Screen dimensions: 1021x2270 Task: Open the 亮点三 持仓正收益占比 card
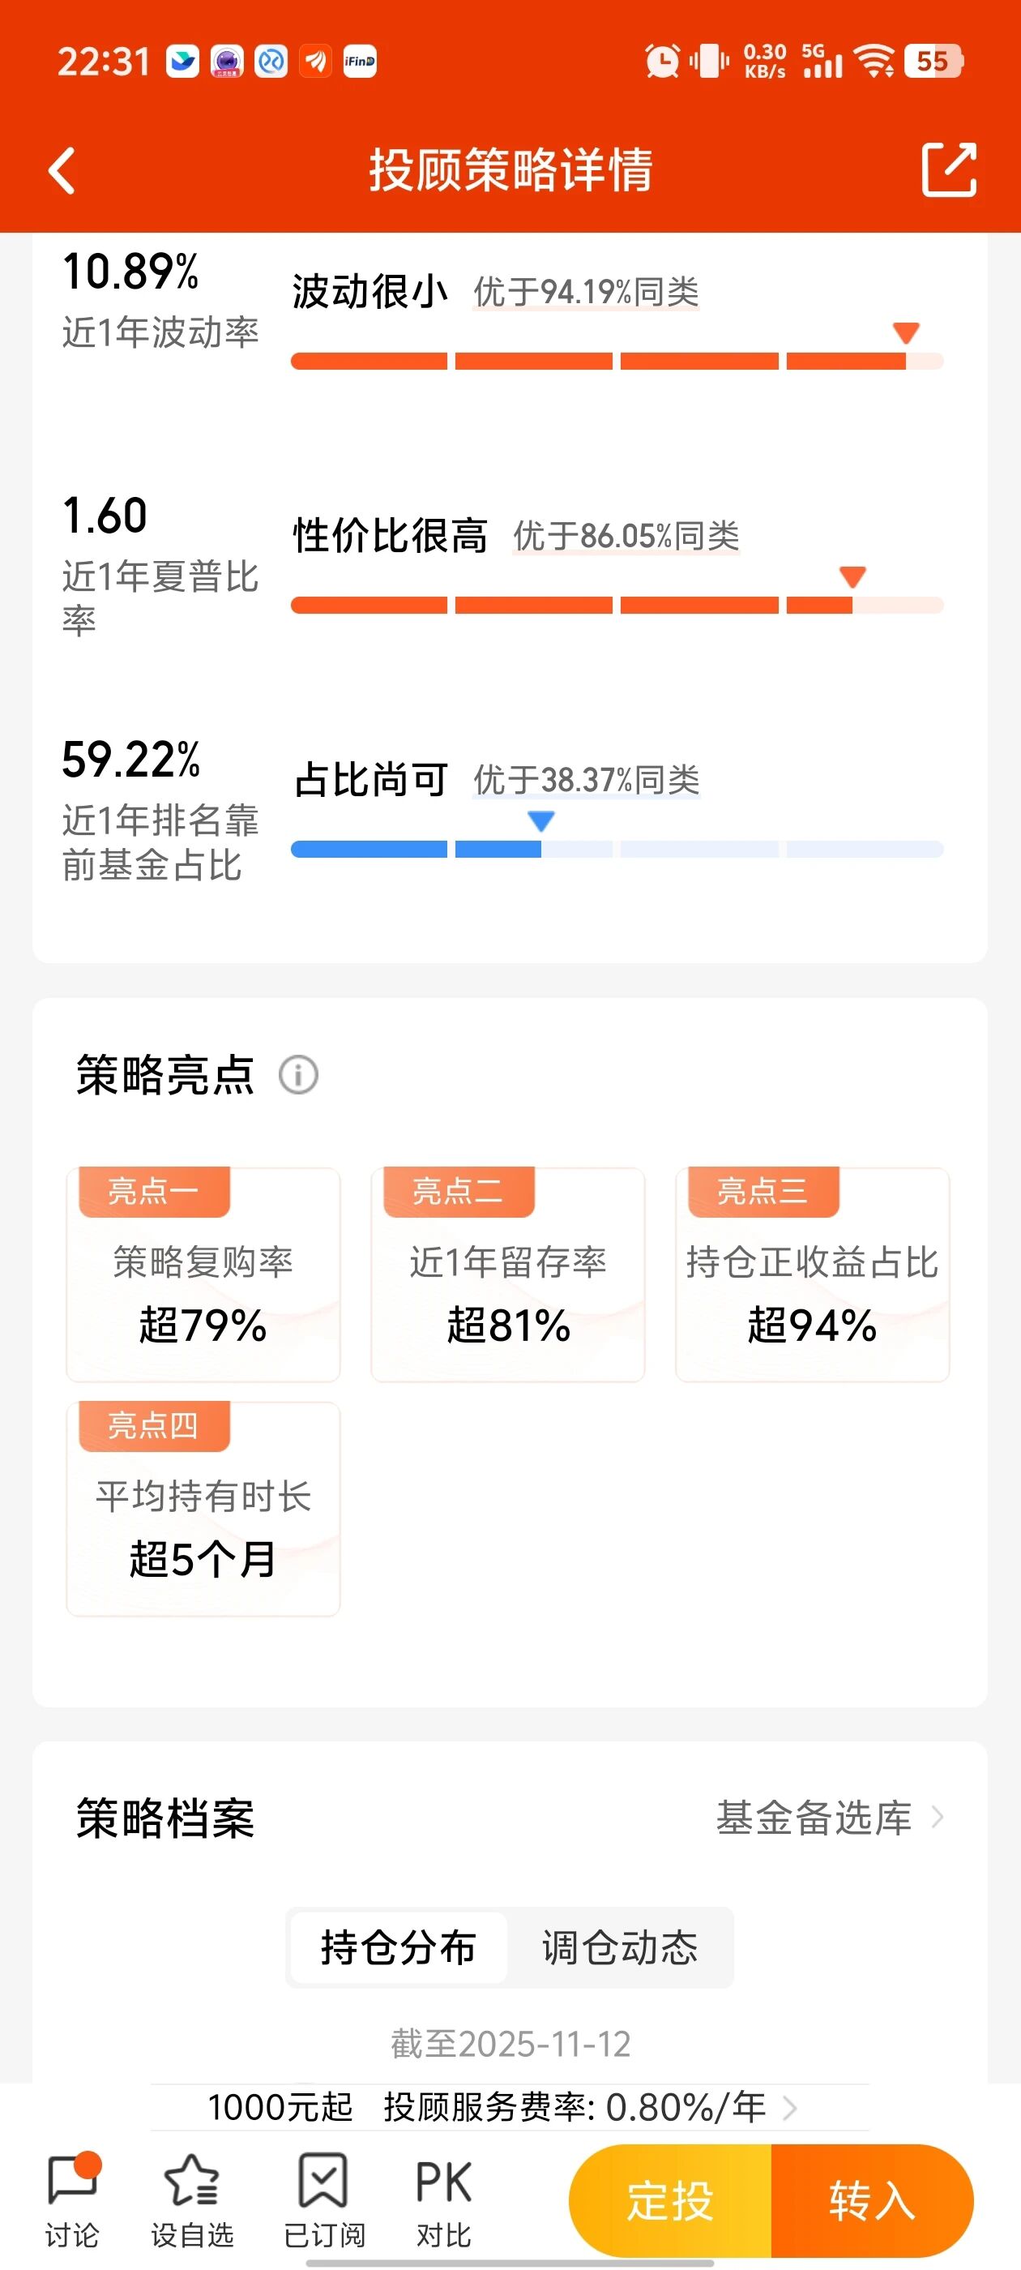click(x=812, y=1275)
